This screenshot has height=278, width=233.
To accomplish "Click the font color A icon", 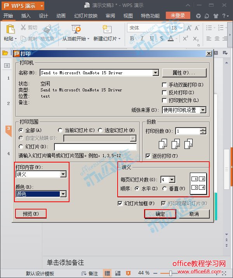I will point(171,38).
